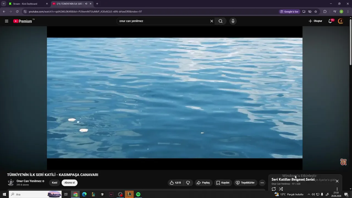Open the YouTube notifications bell
Image resolution: width=352 pixels, height=198 pixels.
[x=331, y=21]
